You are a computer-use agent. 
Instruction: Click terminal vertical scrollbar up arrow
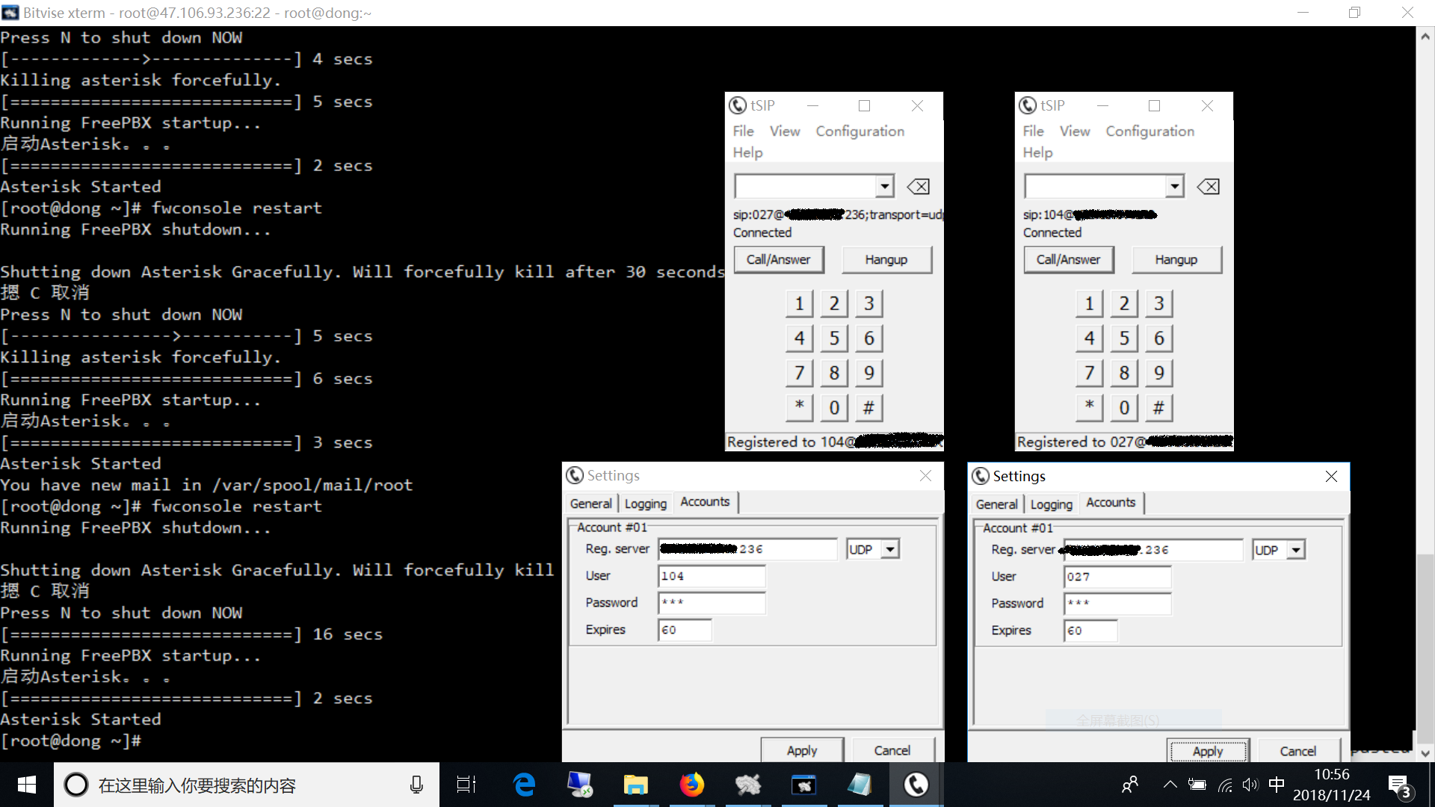[1425, 35]
